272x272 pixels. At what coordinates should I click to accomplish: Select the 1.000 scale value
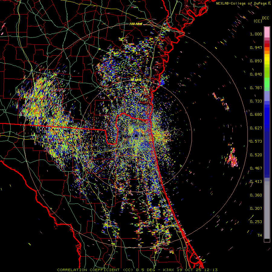pyautogui.click(x=256, y=34)
